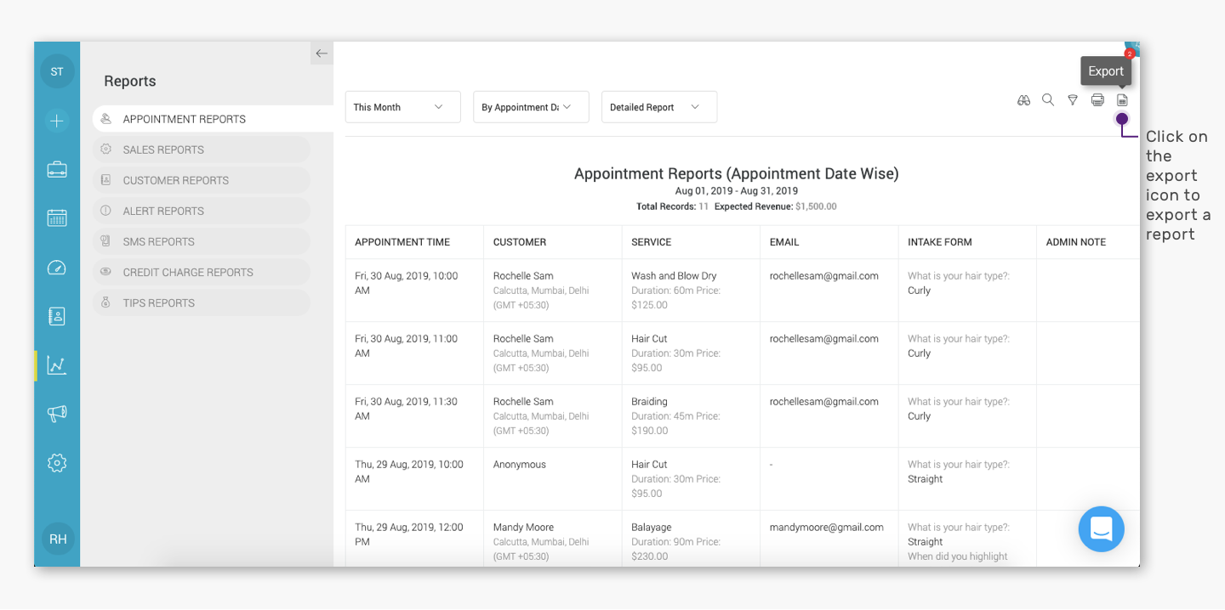Click the Balayage service cell

(x=652, y=528)
